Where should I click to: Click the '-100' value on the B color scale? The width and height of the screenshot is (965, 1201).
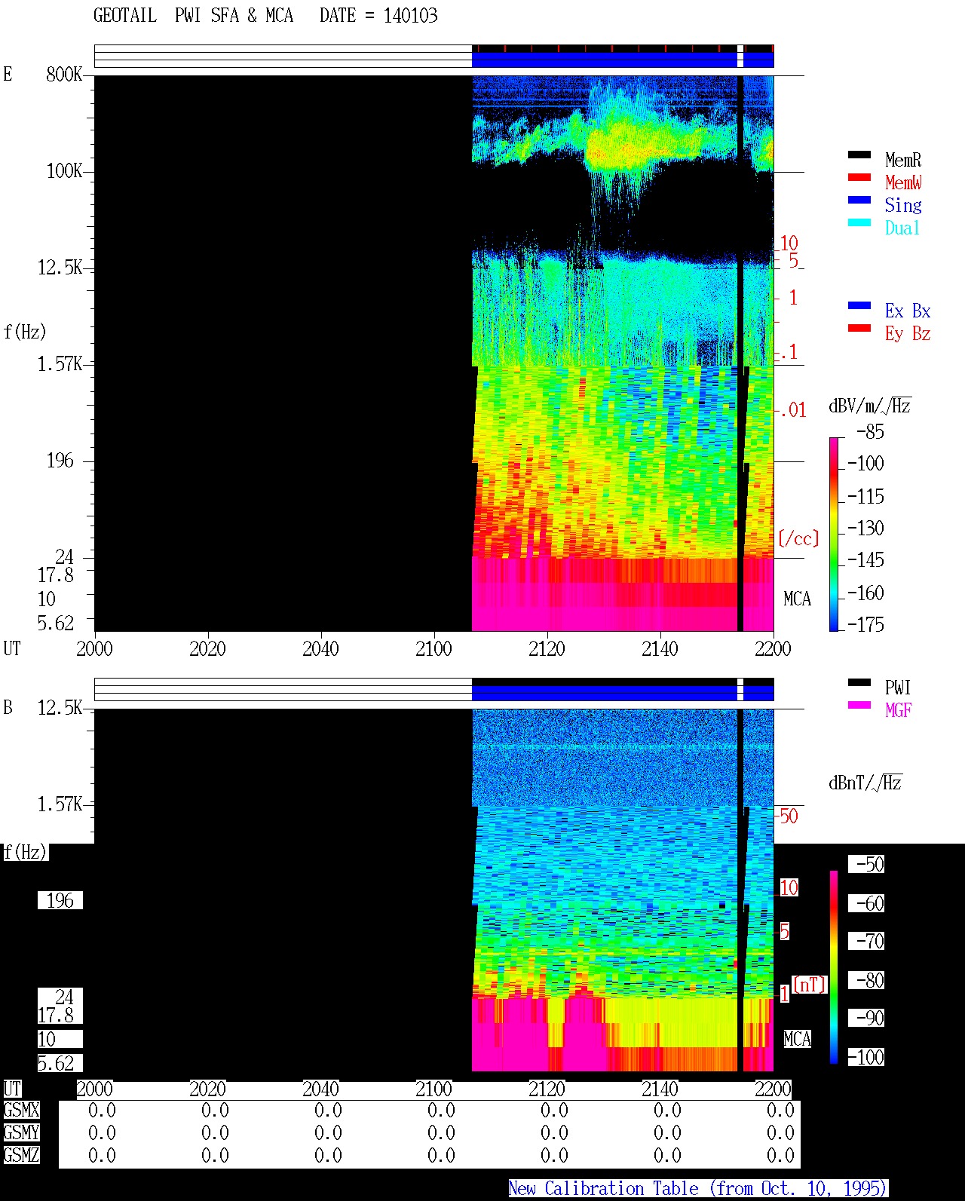pos(865,1057)
